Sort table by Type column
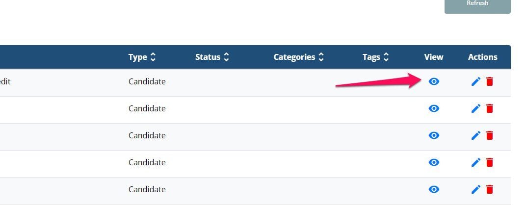 [142, 57]
